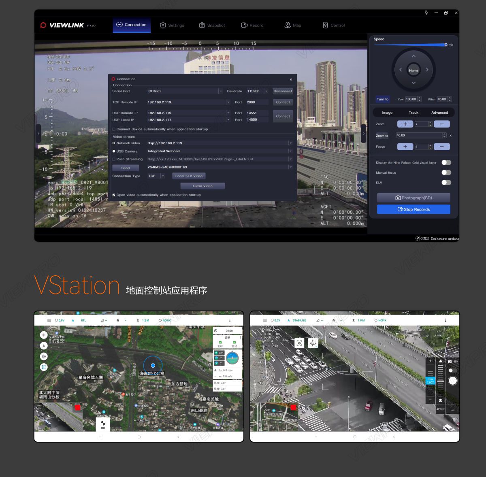Select the Network video radio button
The width and height of the screenshot is (486, 477).
click(114, 143)
